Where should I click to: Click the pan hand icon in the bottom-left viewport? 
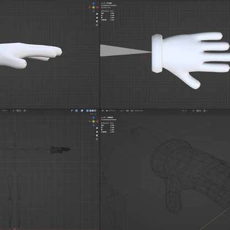(97, 132)
